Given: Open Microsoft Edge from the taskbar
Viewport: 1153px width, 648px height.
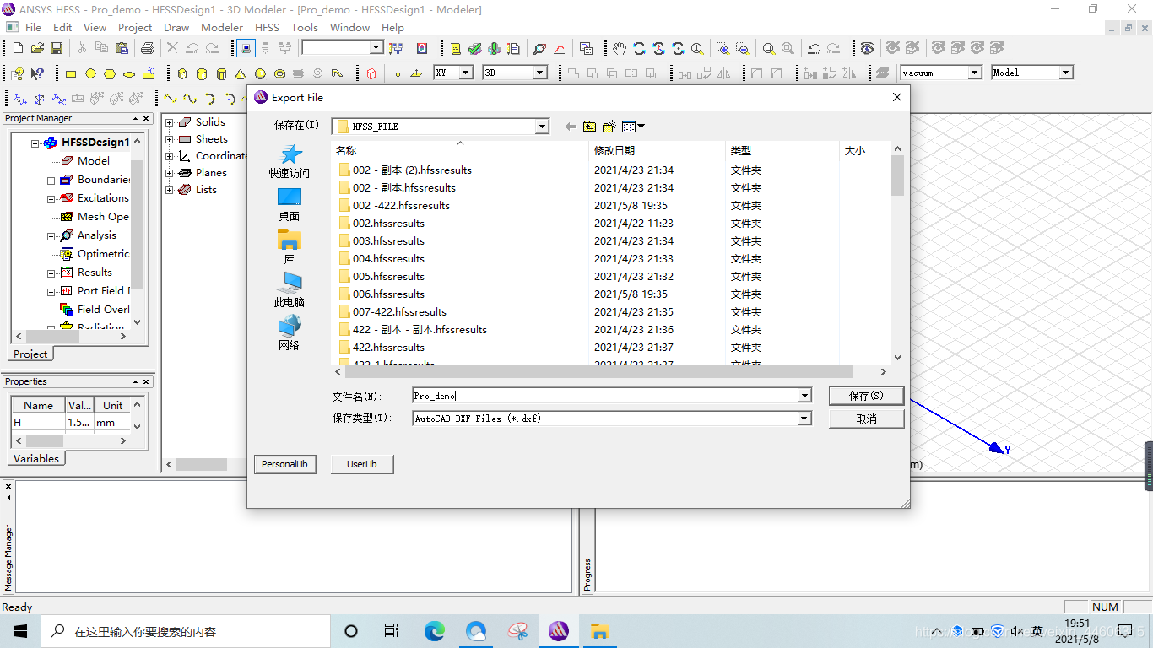Looking at the screenshot, I should point(434,631).
